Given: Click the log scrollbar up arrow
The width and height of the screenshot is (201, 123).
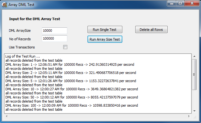Looking at the screenshot, I should pos(194,56).
